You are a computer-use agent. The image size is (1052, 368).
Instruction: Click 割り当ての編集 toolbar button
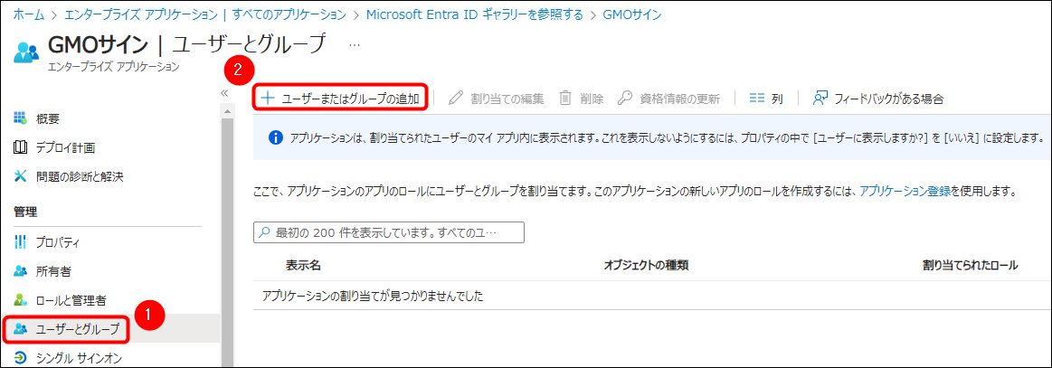point(497,99)
